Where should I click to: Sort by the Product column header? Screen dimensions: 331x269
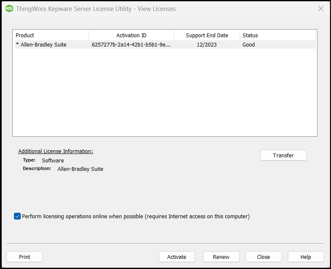[51, 35]
